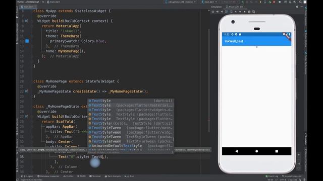The image size is (323, 181).
Task: Click the green Run app icon
Action: tap(242, 2)
